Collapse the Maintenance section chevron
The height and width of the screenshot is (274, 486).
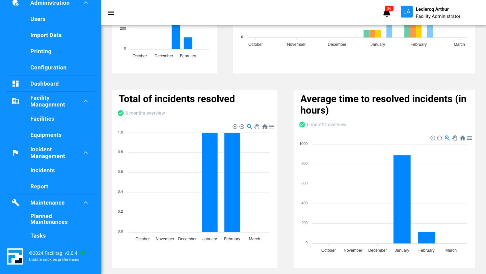coord(86,203)
